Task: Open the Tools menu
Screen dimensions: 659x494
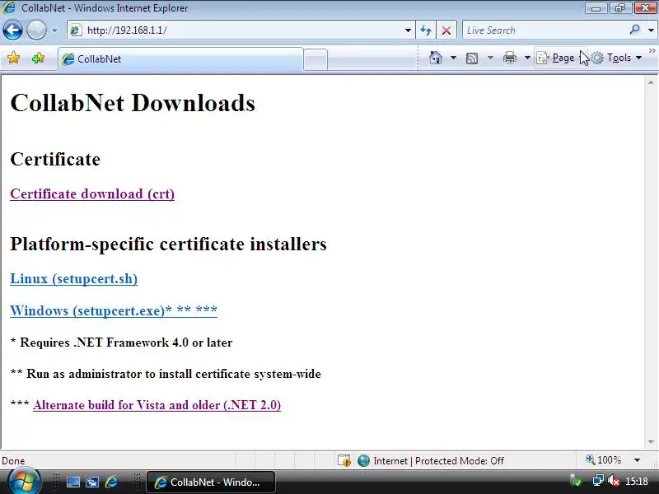Action: tap(617, 58)
